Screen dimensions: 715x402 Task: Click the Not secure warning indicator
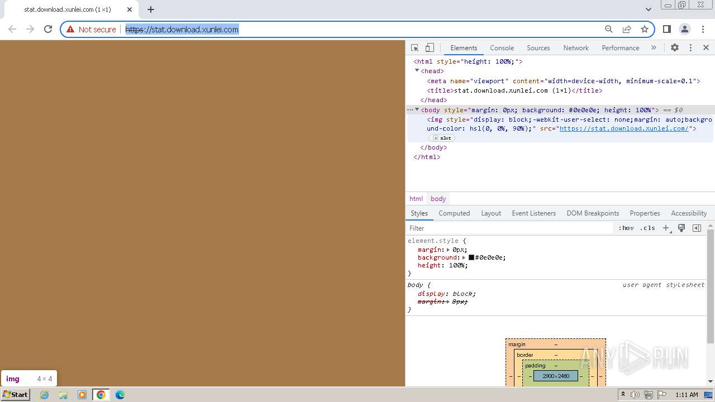tap(91, 30)
